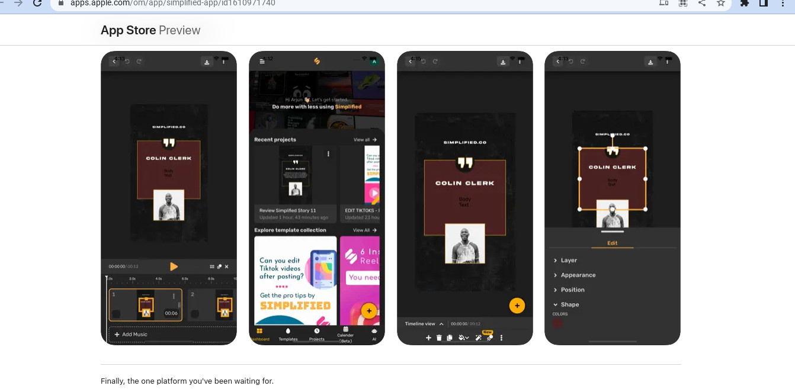Open the browser side panel icon
Viewport: 795px width, 392px height.
pyautogui.click(x=764, y=3)
